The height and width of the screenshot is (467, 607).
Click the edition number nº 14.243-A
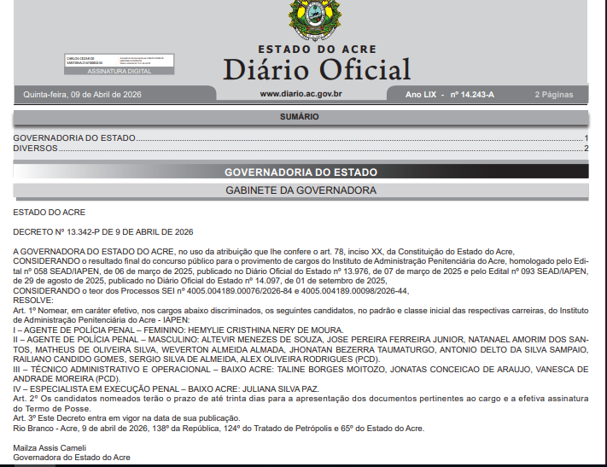click(x=472, y=95)
